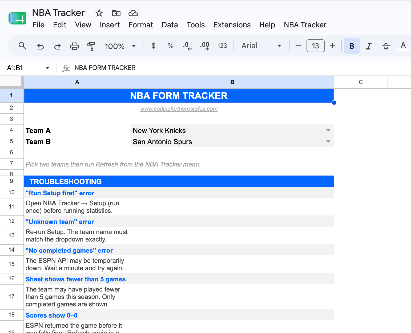Open more number formats (123)
The image size is (411, 333).
click(222, 46)
